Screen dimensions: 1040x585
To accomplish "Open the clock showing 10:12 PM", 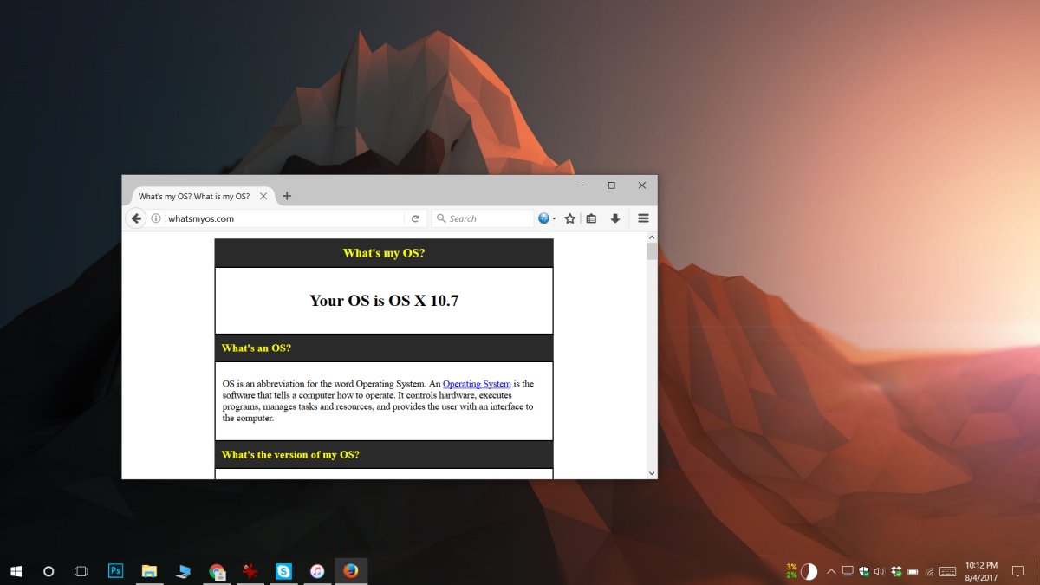I will pyautogui.click(x=980, y=571).
